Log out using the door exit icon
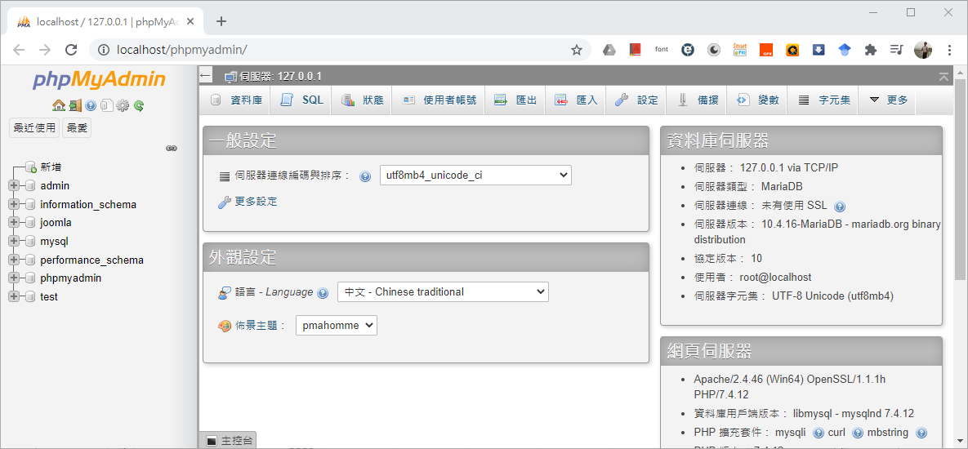The width and height of the screenshot is (968, 449). pyautogui.click(x=75, y=105)
